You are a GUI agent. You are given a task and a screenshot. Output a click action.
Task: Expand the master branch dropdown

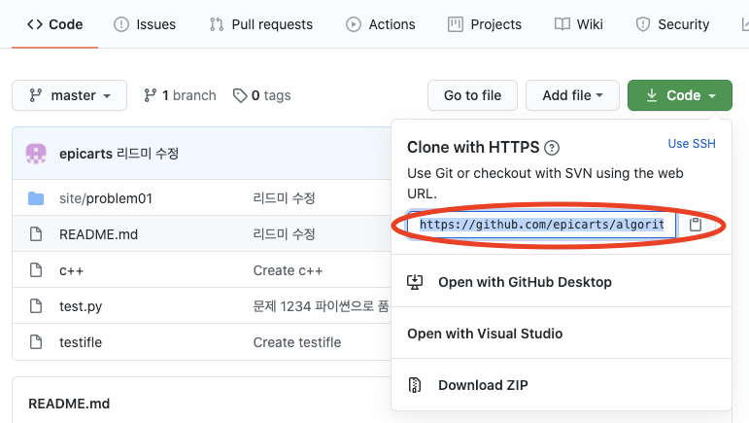coord(69,95)
